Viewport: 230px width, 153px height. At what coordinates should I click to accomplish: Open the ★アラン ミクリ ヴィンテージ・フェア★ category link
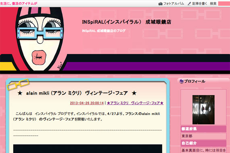[135, 103]
